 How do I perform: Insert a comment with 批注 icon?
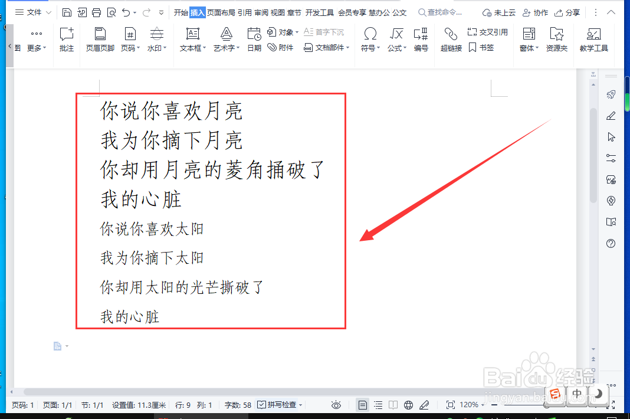point(67,40)
